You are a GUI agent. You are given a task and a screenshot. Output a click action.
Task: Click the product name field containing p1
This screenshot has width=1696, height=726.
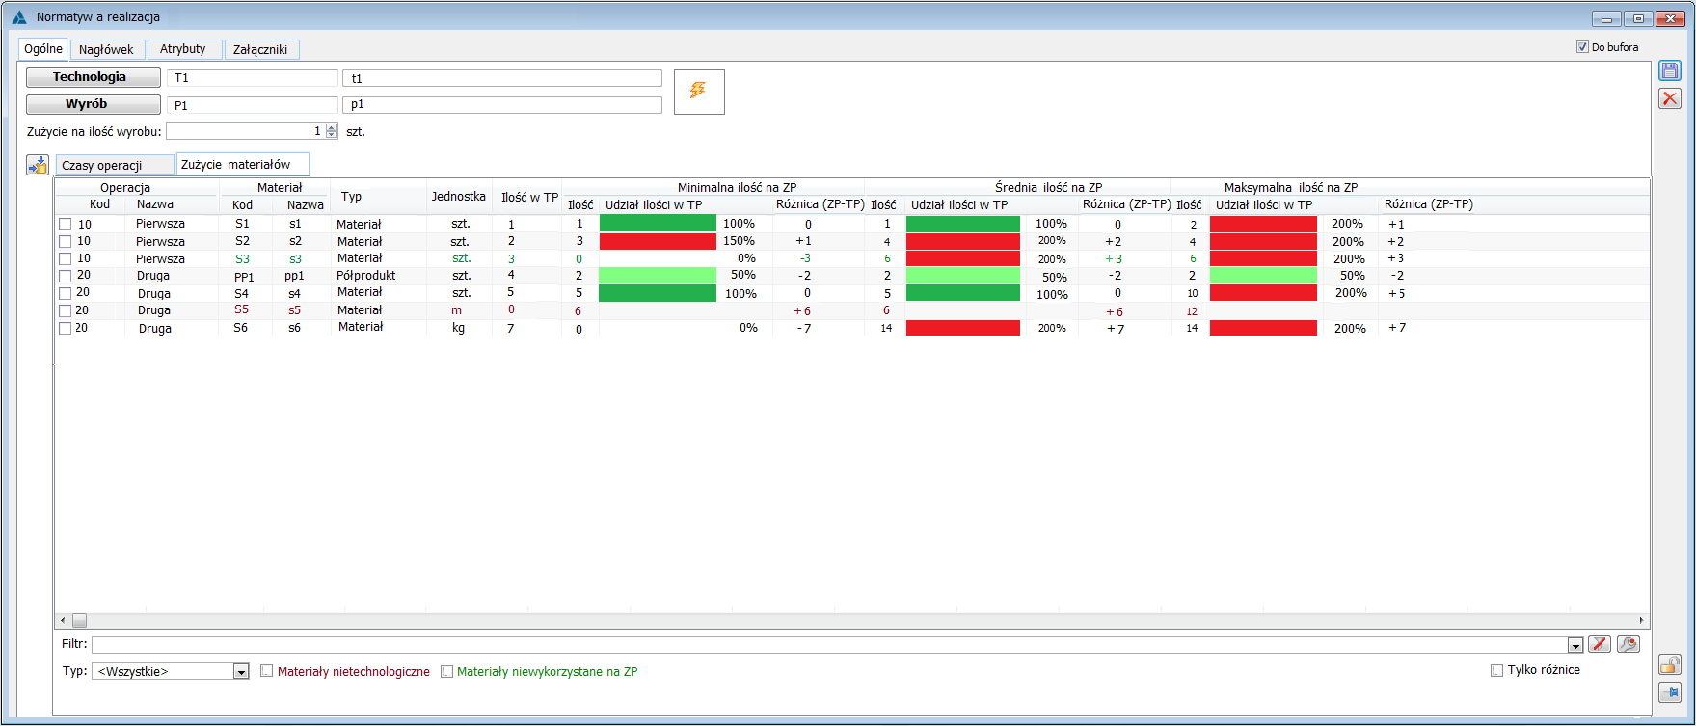point(502,104)
